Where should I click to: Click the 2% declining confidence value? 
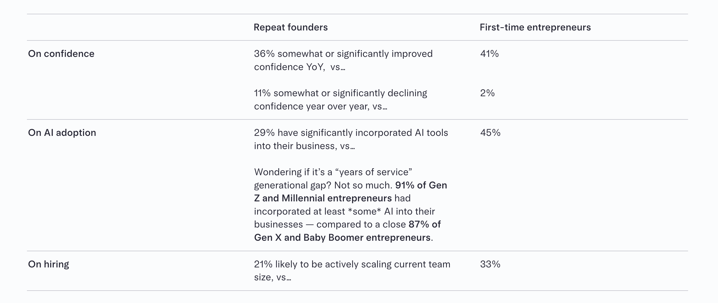(x=487, y=93)
